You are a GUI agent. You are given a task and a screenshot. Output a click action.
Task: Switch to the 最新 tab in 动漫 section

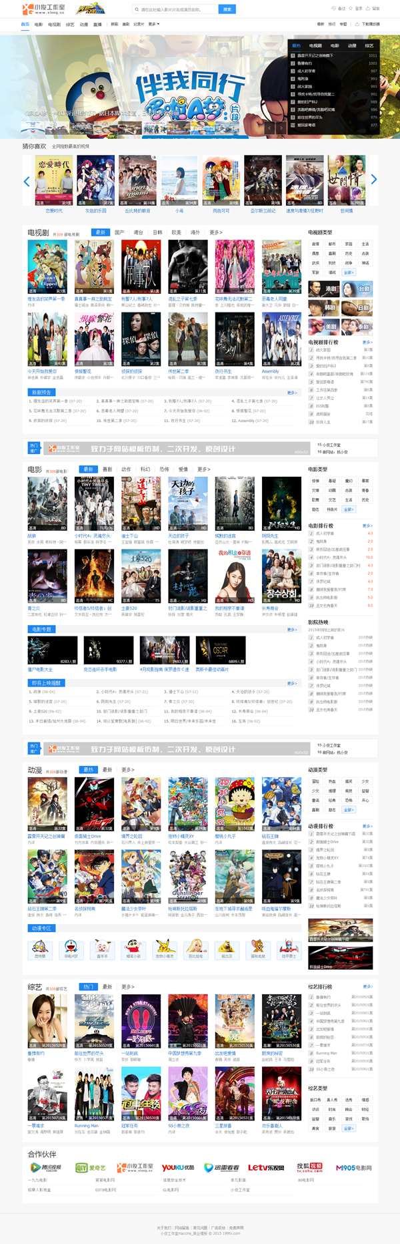click(x=107, y=770)
